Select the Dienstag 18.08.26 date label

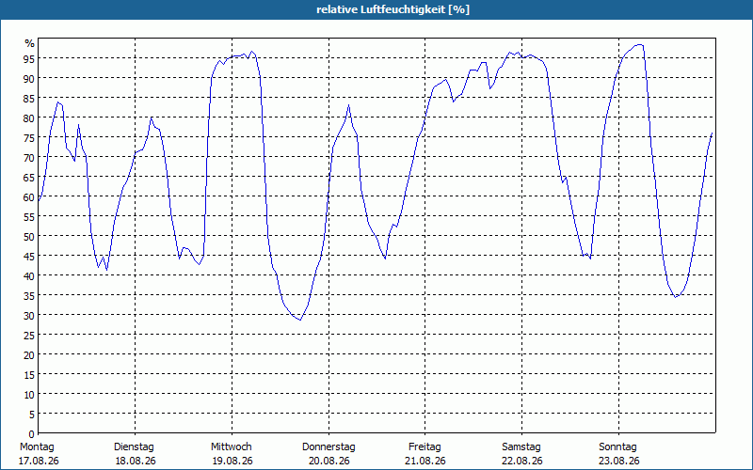coord(135,454)
